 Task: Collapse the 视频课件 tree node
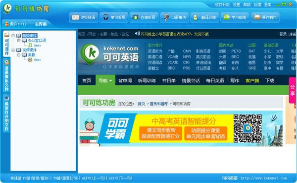[13, 50]
